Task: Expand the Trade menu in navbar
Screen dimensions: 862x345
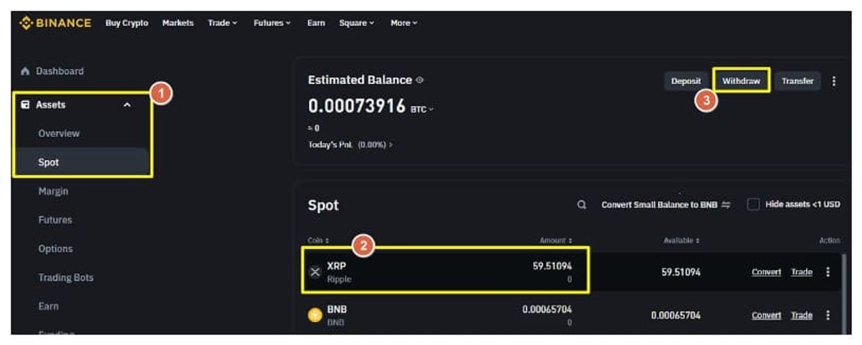Action: [222, 23]
